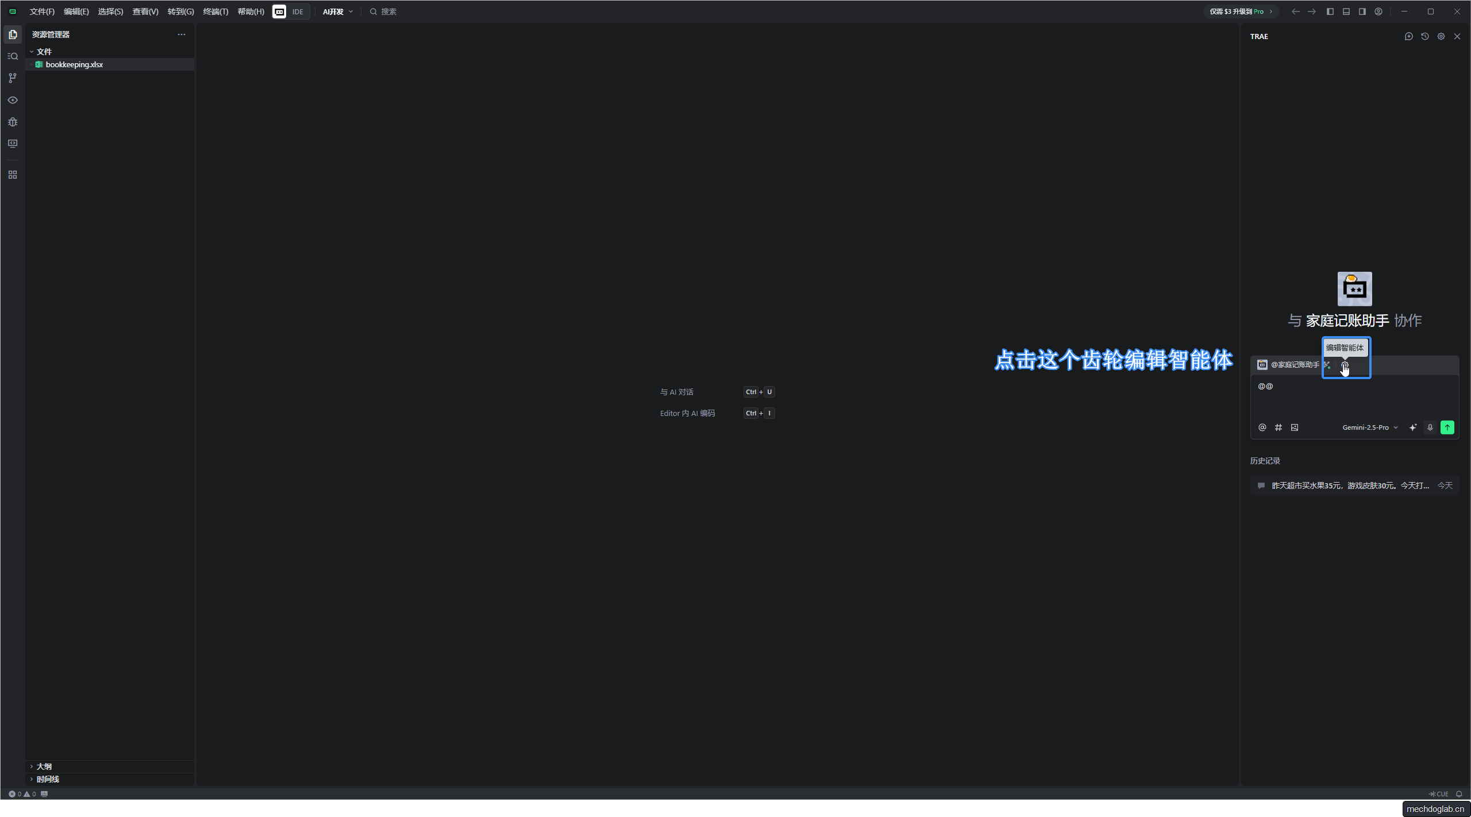1471x817 pixels.
Task: Open the 查看(V) menu
Action: coord(145,11)
